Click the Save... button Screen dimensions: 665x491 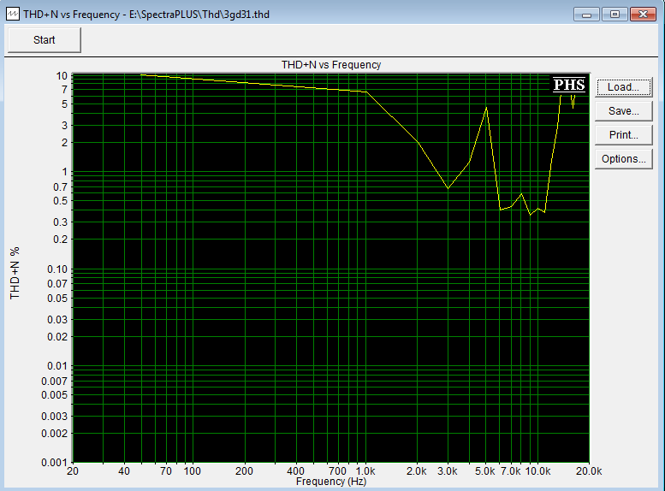point(623,111)
